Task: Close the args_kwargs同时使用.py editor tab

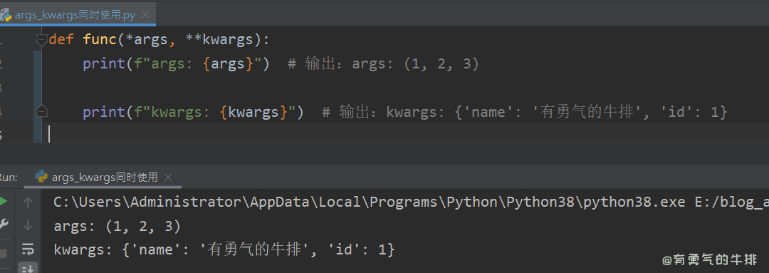Action: (145, 15)
